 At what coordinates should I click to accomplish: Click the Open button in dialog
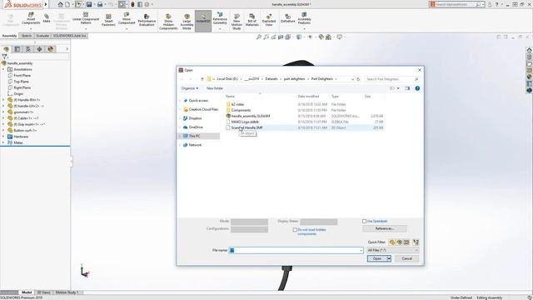tap(377, 259)
